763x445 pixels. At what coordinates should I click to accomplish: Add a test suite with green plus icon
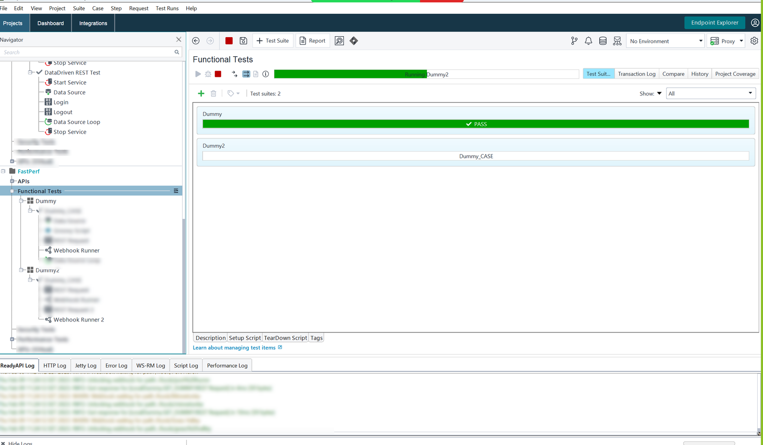tap(201, 93)
